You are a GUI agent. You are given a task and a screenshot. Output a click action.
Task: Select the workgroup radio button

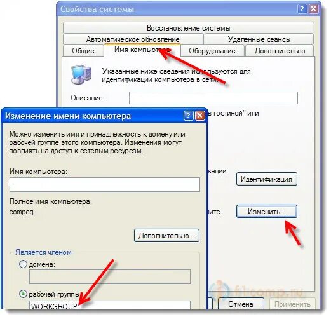pyautogui.click(x=23, y=294)
